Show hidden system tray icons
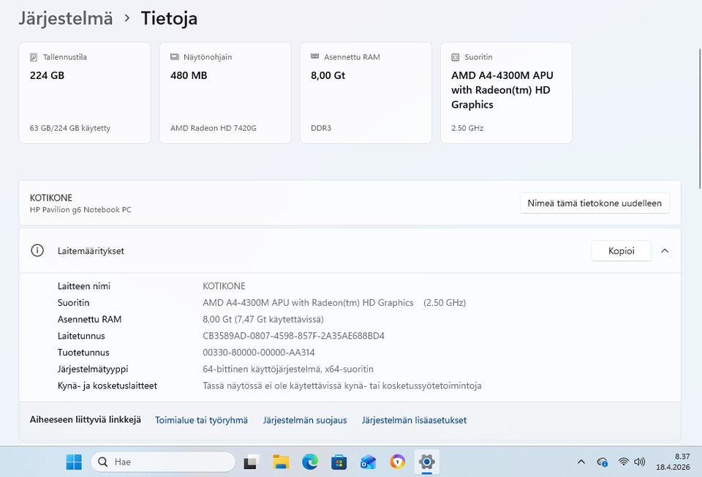 tap(581, 462)
